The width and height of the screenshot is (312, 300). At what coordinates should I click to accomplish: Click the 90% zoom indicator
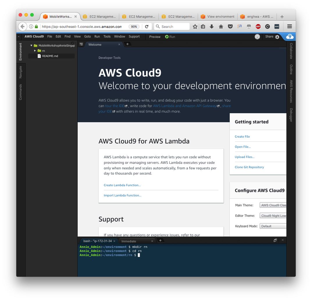[x=134, y=26]
